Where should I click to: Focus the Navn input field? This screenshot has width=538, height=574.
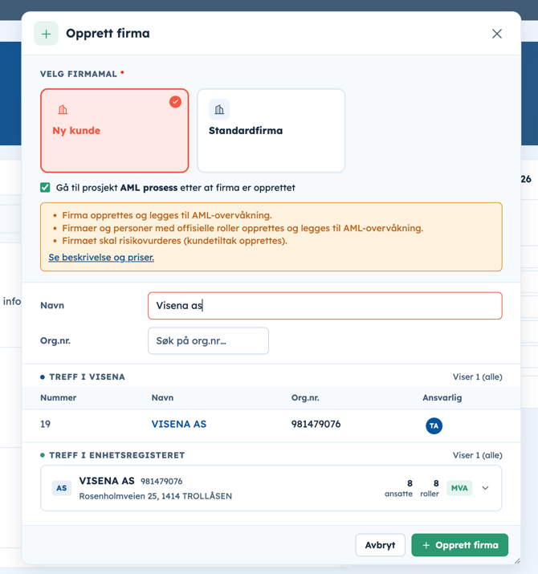325,306
